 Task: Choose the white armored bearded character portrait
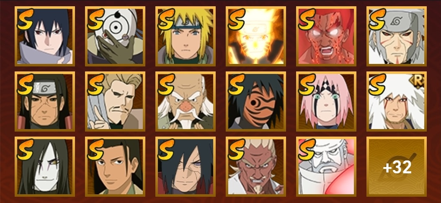tap(326, 167)
